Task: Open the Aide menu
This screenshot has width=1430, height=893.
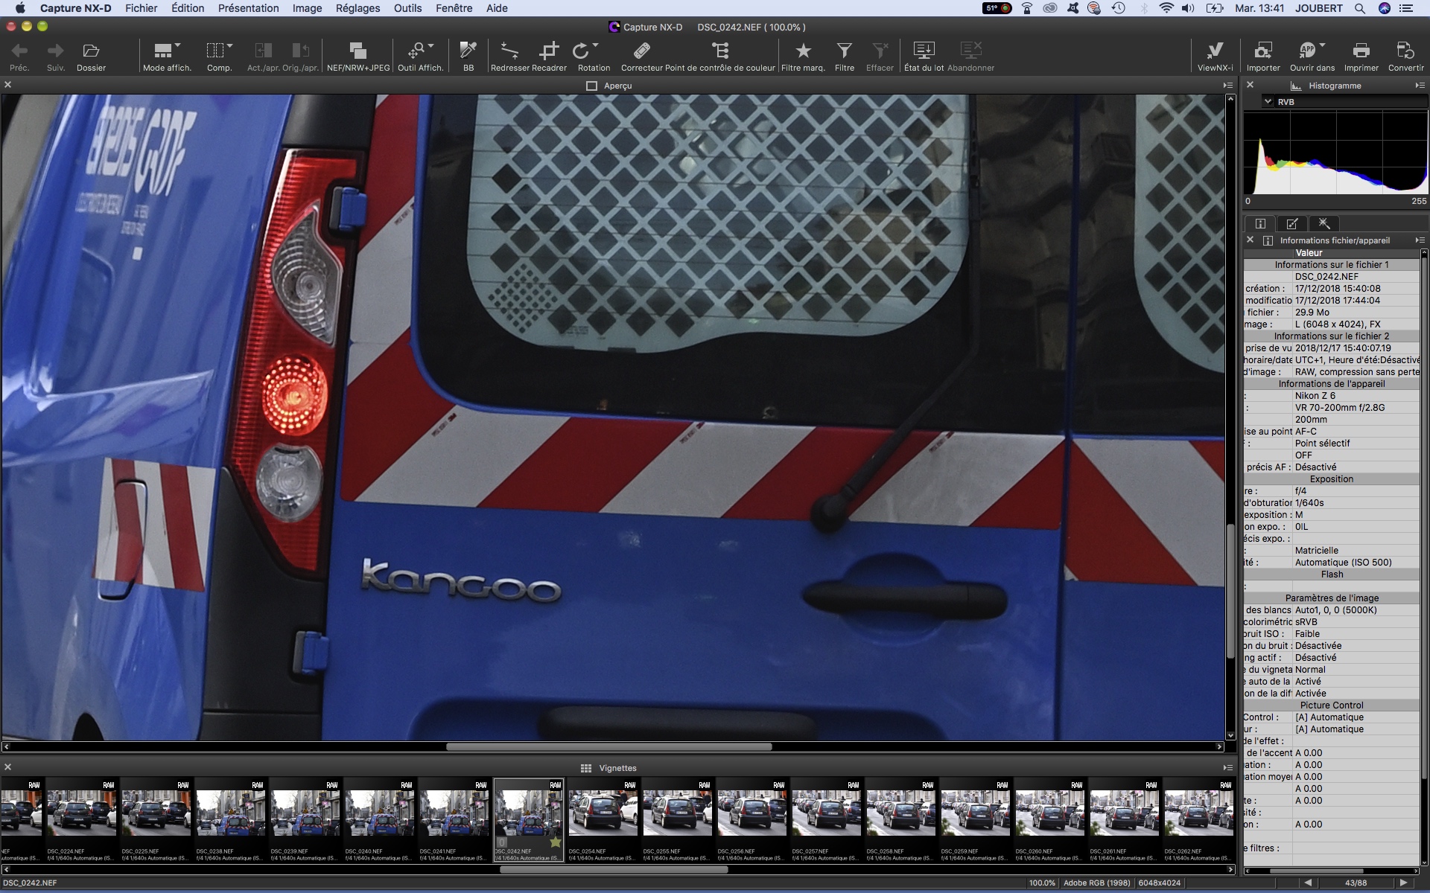Action: pos(497,8)
